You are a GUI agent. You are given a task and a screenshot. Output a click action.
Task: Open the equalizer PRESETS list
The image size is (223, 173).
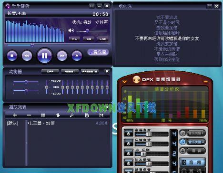point(90,71)
